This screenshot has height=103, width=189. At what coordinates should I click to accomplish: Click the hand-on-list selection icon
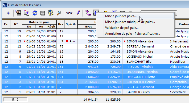[18, 13]
